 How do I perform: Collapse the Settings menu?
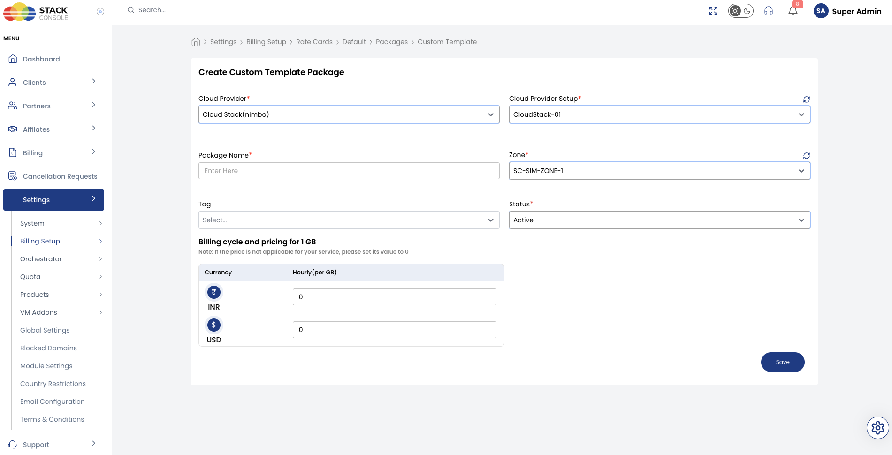click(x=53, y=200)
